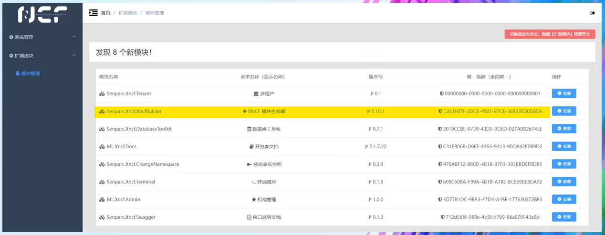This screenshot has width=605, height=235.
Task: Install the Senparc.Xncf.Tenant module
Action: point(564,93)
